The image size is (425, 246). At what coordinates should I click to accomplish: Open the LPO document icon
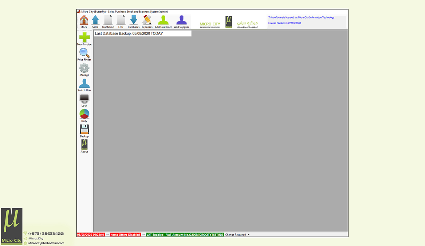pos(121,22)
